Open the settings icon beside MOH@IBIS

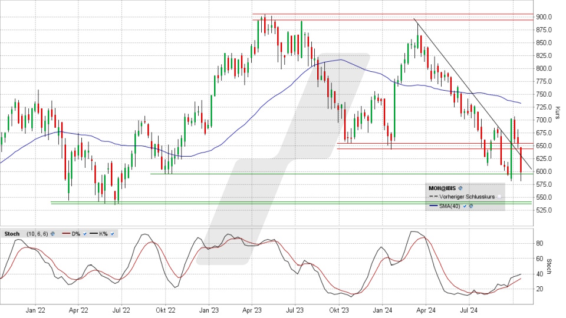pyautogui.click(x=460, y=188)
